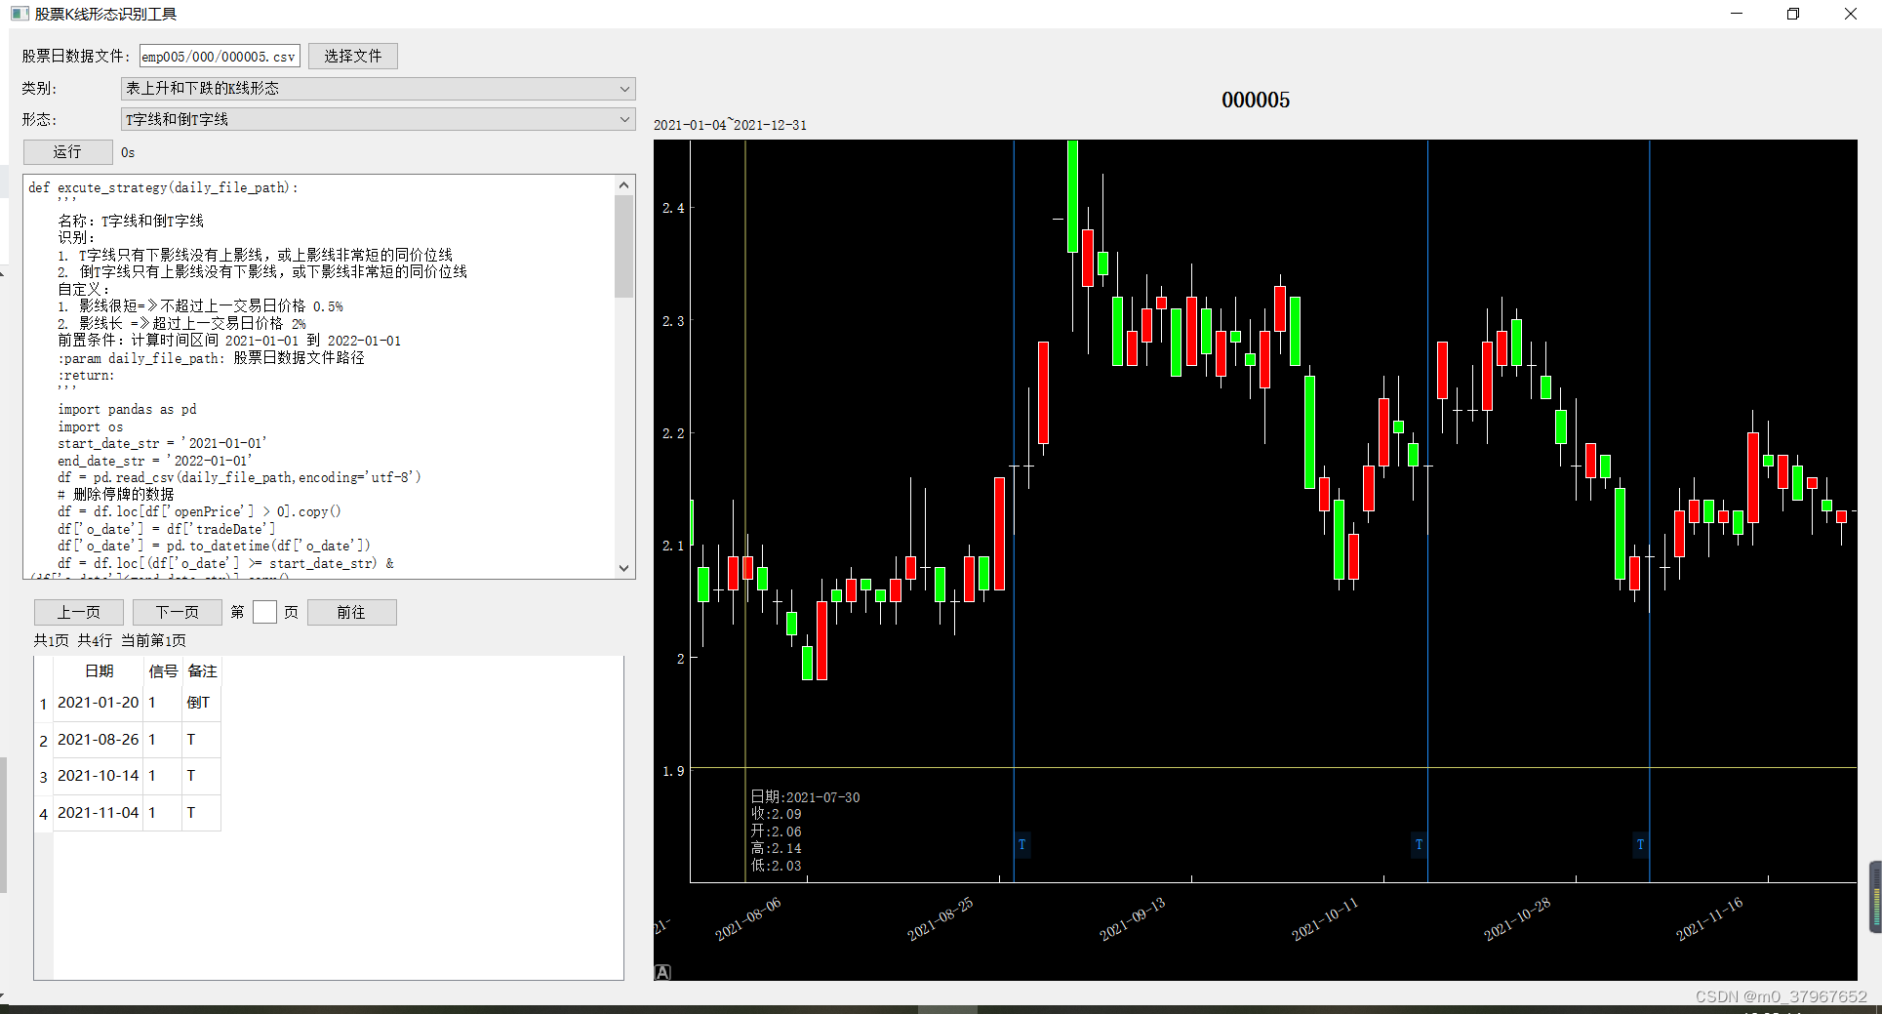The image size is (1882, 1014).
Task: Select row header number 3
Action: tap(43, 777)
